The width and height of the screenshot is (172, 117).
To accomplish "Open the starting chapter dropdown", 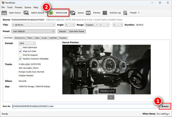I will (104, 25).
